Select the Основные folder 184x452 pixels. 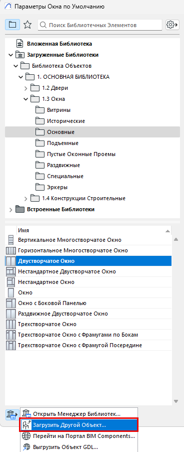tap(92, 132)
